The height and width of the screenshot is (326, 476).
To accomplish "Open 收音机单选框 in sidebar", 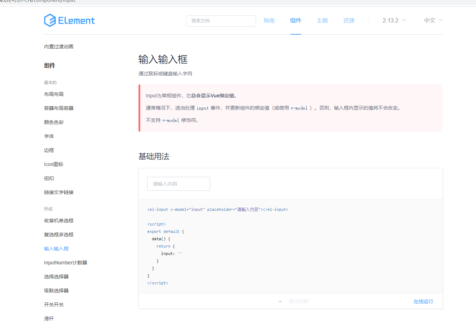I will (59, 221).
